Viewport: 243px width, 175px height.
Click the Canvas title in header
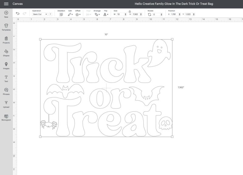[x=18, y=4]
